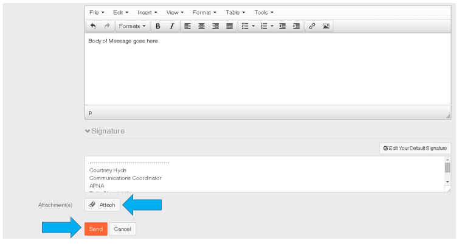
Task: Click Edit Your Default Signature button
Action: [x=415, y=149]
